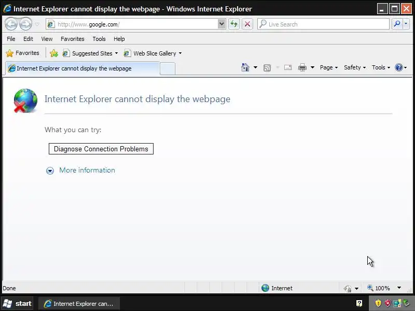
Task: Open the Tools command bar menu
Action: coord(381,67)
